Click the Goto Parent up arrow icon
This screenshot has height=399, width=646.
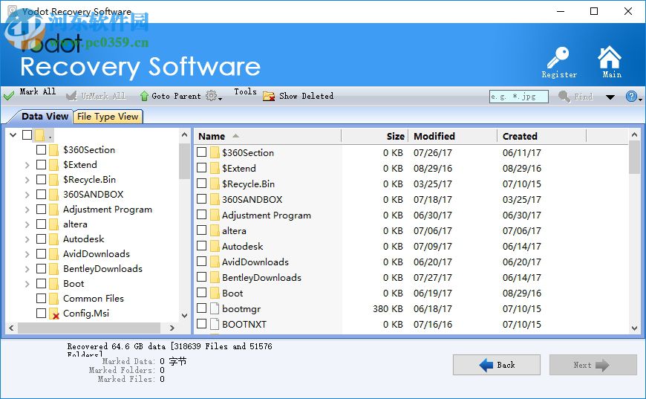pos(144,96)
